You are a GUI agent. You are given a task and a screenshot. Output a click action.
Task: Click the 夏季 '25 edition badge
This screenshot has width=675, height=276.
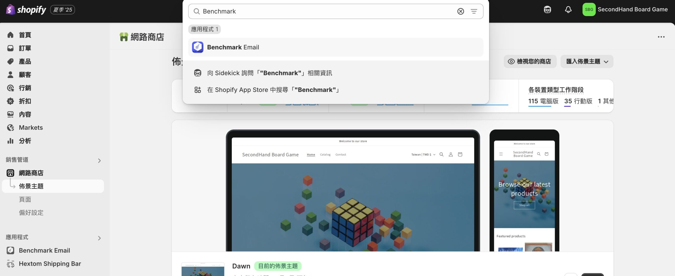[62, 10]
